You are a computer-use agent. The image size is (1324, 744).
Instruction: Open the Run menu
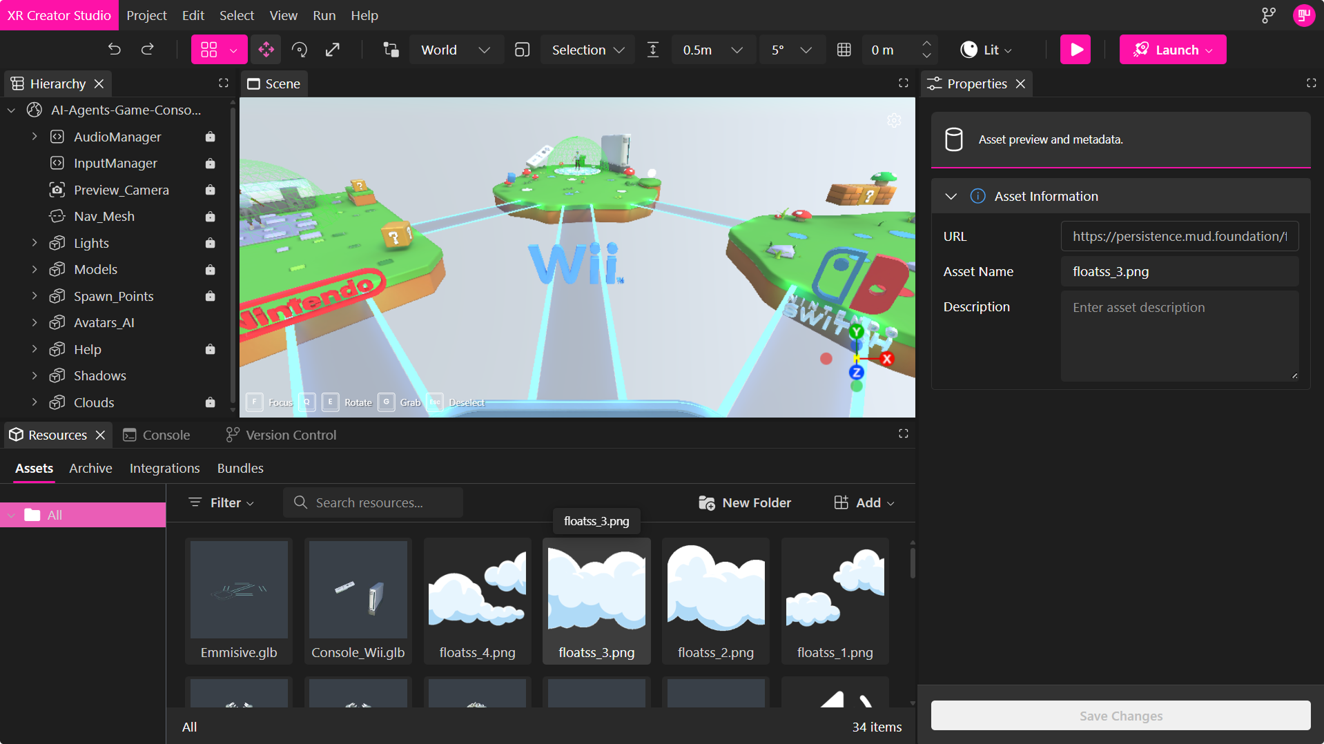(324, 15)
